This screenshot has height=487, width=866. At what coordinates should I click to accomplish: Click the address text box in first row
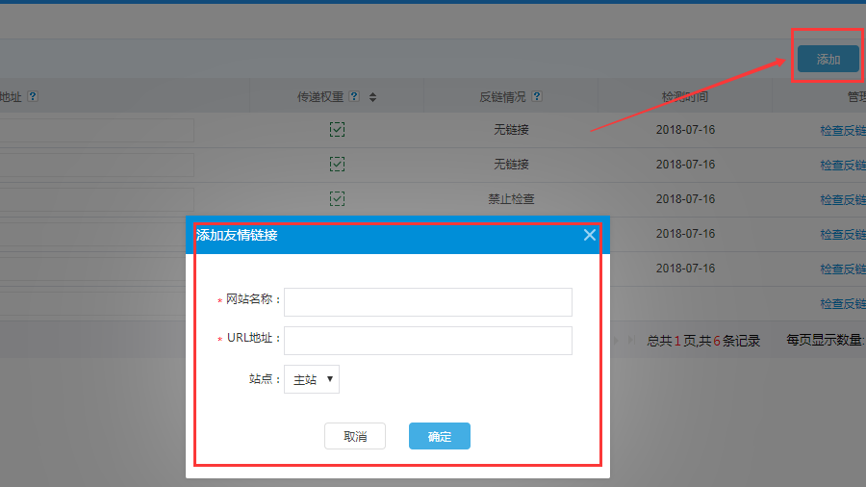click(96, 131)
